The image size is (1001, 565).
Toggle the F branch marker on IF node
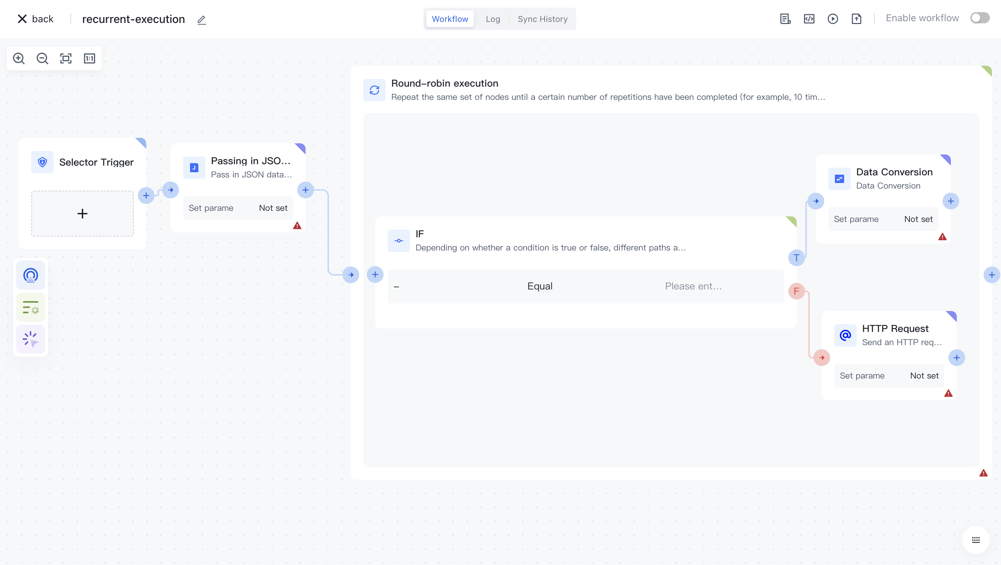tap(797, 291)
